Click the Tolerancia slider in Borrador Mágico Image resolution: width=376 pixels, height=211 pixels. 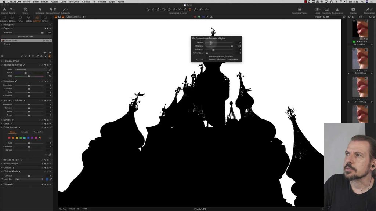(219, 49)
